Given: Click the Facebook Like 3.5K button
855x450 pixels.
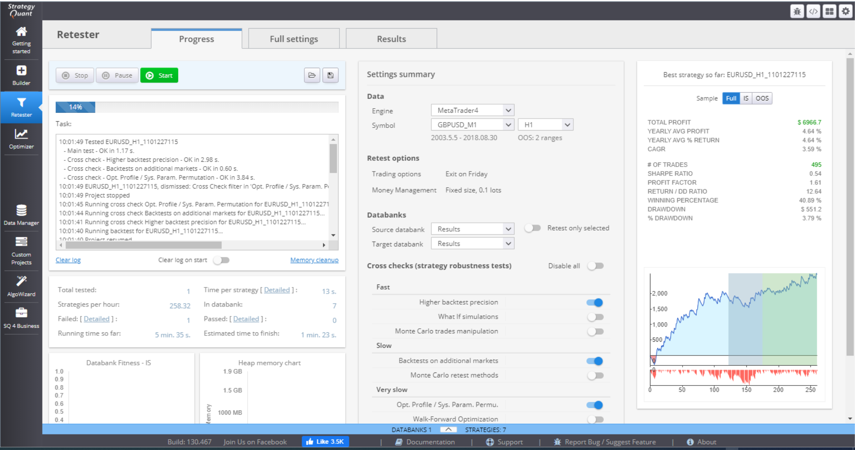Looking at the screenshot, I should (x=325, y=442).
